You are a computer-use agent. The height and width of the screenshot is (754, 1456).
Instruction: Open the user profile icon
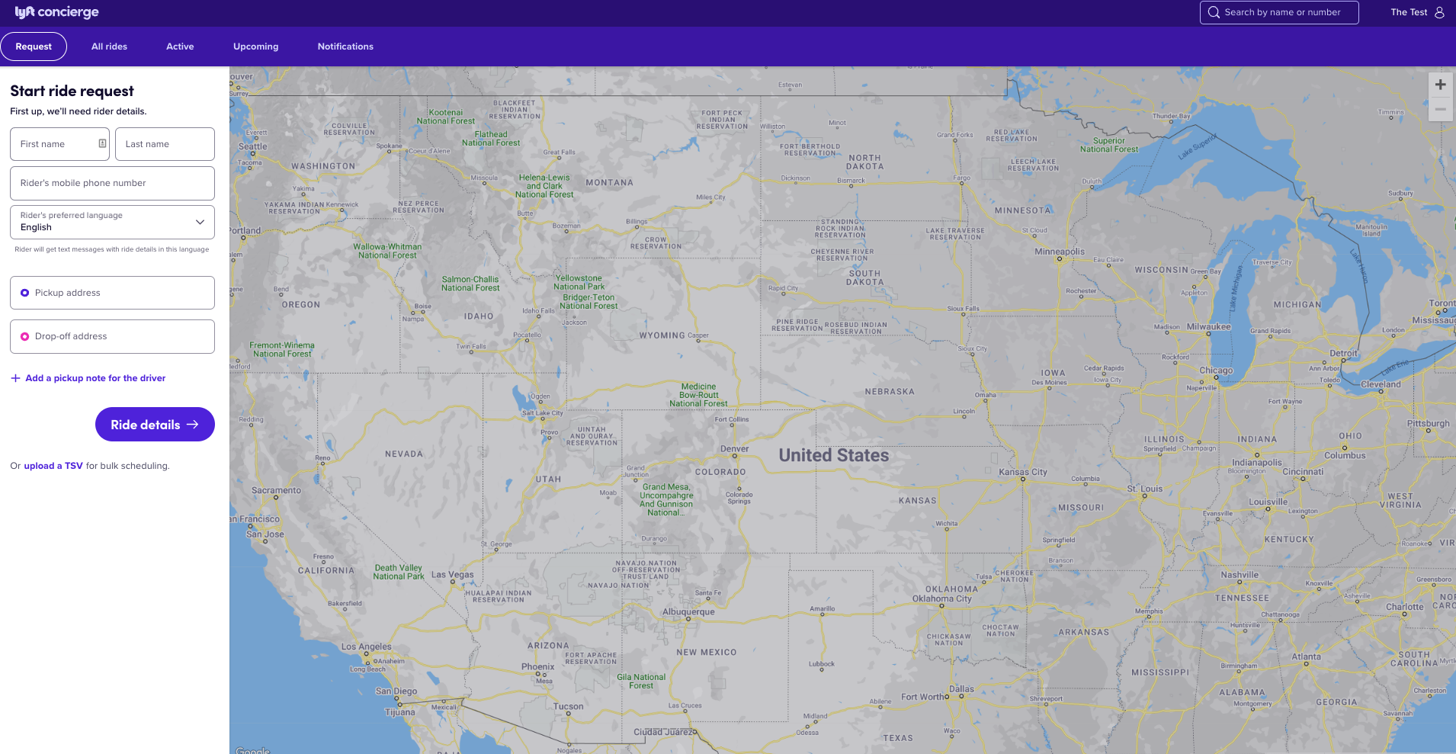click(1439, 12)
